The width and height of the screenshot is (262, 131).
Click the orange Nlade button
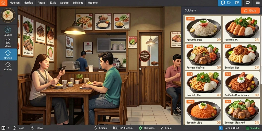click(250, 10)
